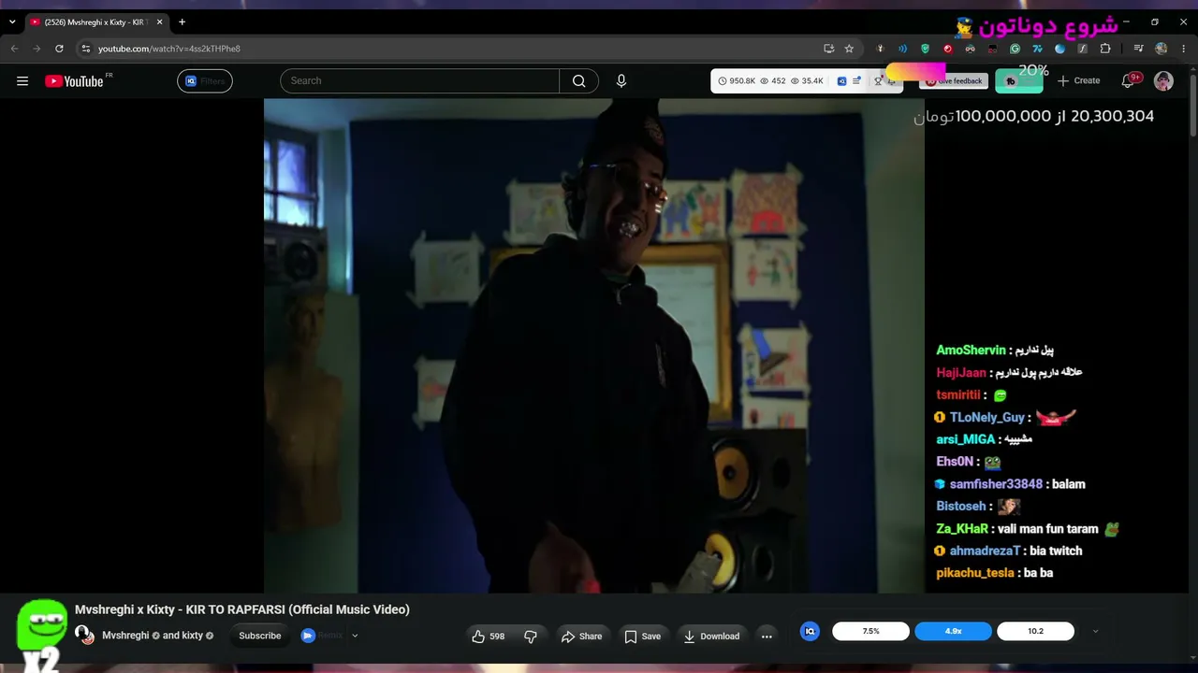Click the TLoNely_Guy chat username
Viewport: 1198px width, 673px height.
[987, 418]
